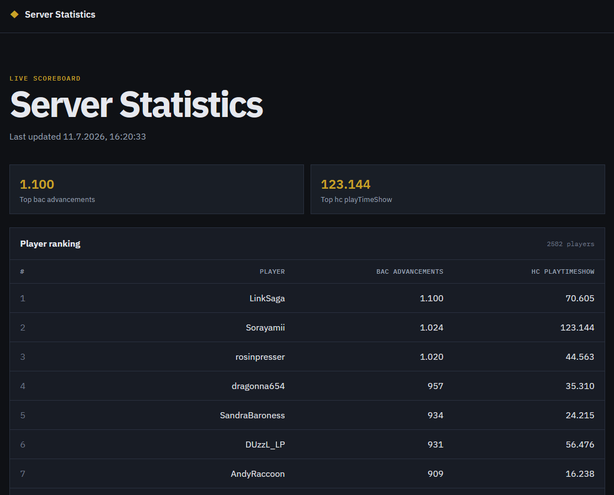The height and width of the screenshot is (495, 614).
Task: Click DUzzL_LP's 56.476 playtime cell
Action: pos(580,444)
